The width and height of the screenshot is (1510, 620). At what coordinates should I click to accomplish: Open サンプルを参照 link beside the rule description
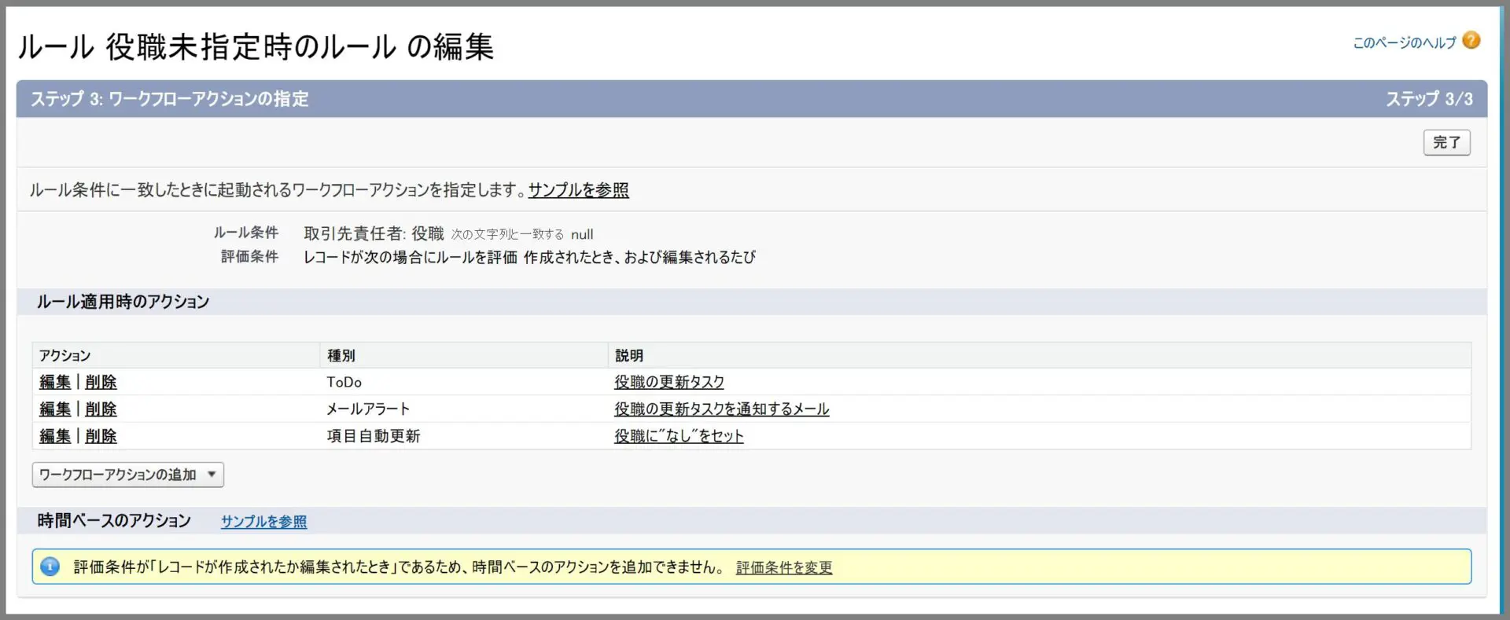point(578,190)
